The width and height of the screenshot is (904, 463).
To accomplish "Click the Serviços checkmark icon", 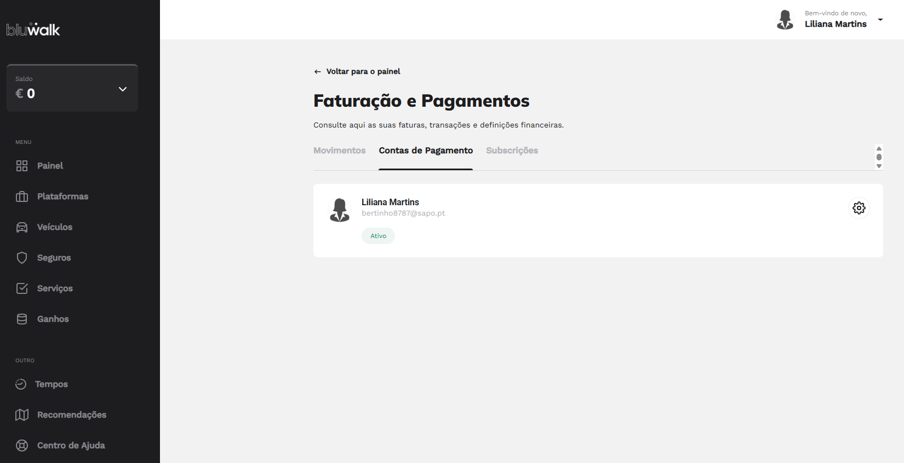I will 22,288.
